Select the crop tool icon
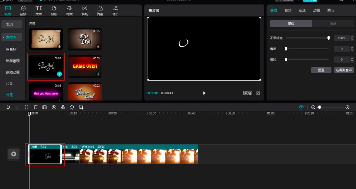Screen dimensions: 356x189 tap(81, 107)
